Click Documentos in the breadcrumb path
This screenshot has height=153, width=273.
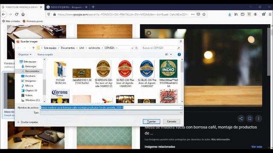pos(68,48)
